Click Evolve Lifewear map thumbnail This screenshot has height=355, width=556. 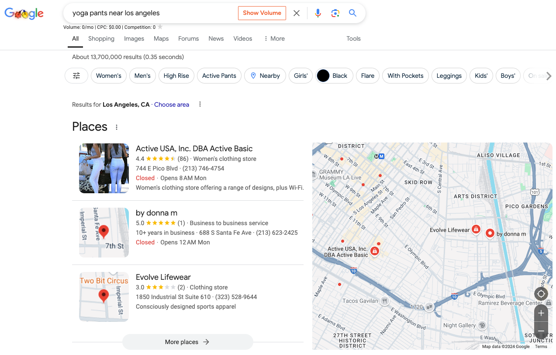[x=104, y=297]
